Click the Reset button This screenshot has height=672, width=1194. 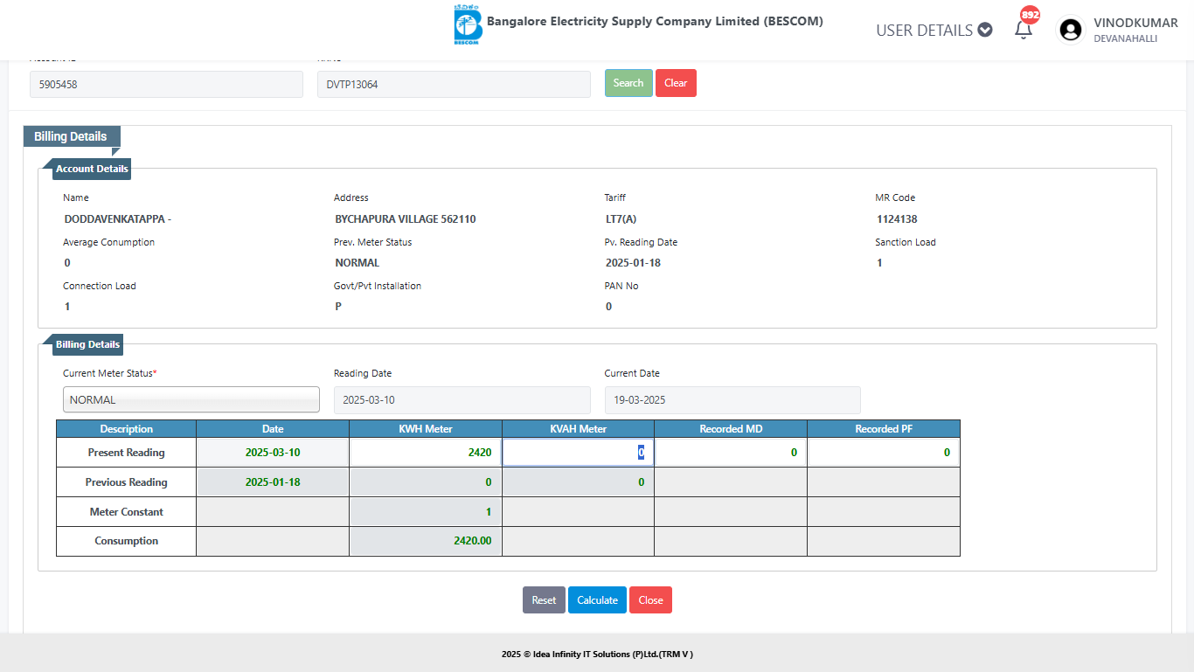(x=544, y=600)
